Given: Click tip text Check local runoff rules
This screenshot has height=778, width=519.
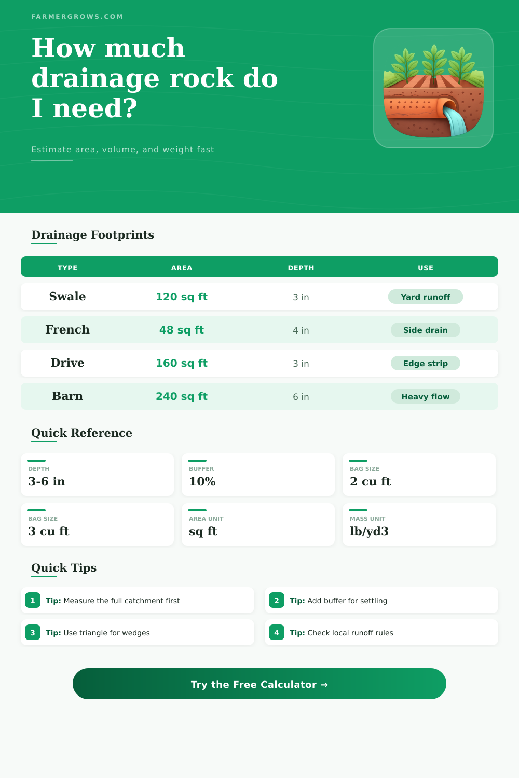Looking at the screenshot, I should [350, 633].
